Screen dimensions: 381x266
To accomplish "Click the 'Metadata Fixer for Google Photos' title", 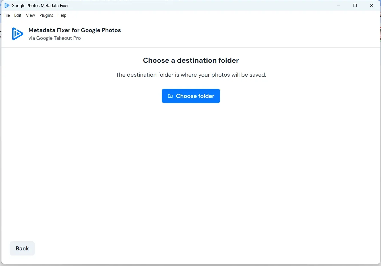I will (x=75, y=30).
